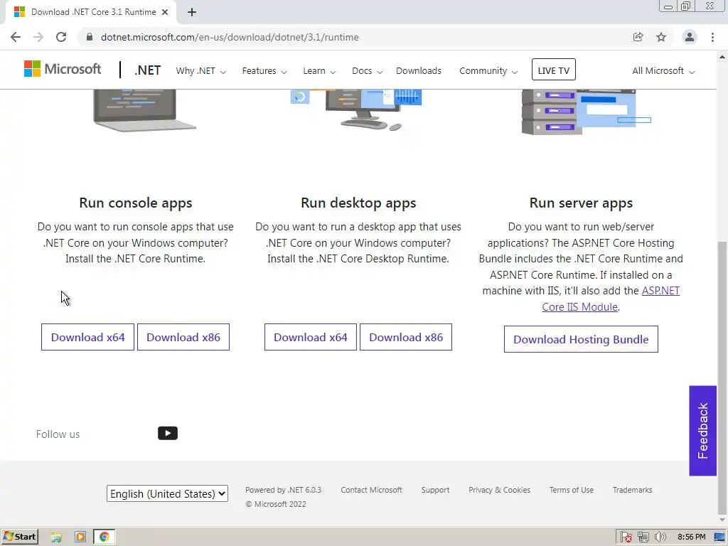Screen dimensions: 728x546
Task: Click the browser forward arrow
Action: [x=38, y=37]
